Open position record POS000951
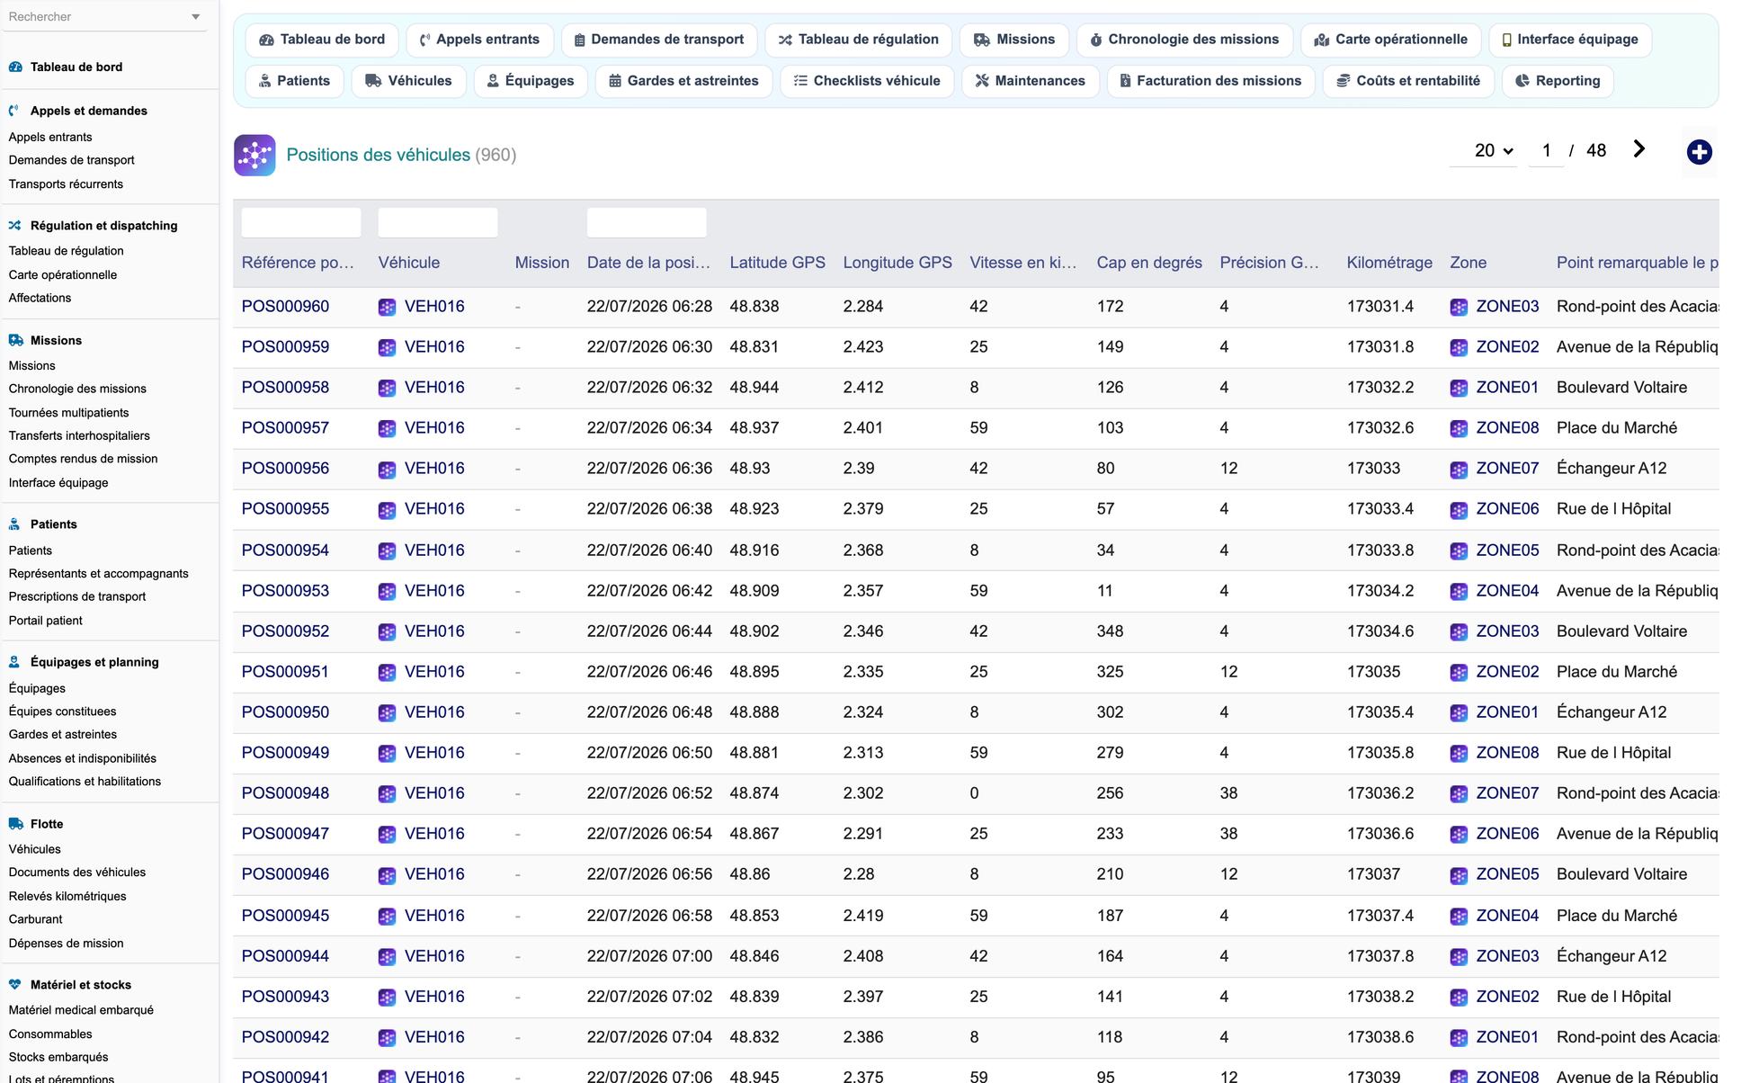The width and height of the screenshot is (1750, 1083). (x=285, y=672)
